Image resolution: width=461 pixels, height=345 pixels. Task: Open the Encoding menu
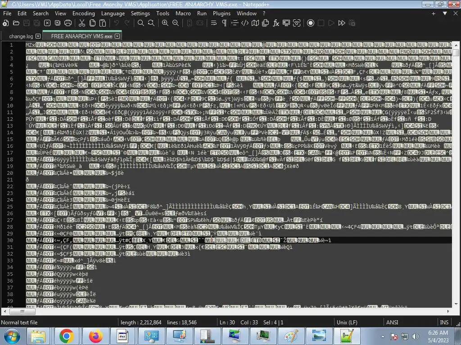(83, 13)
